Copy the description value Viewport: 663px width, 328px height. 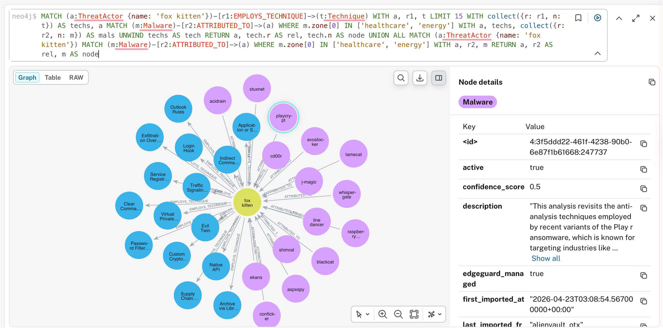[x=643, y=208]
